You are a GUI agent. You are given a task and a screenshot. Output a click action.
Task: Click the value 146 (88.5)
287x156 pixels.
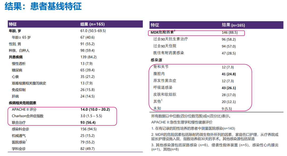[230, 33]
